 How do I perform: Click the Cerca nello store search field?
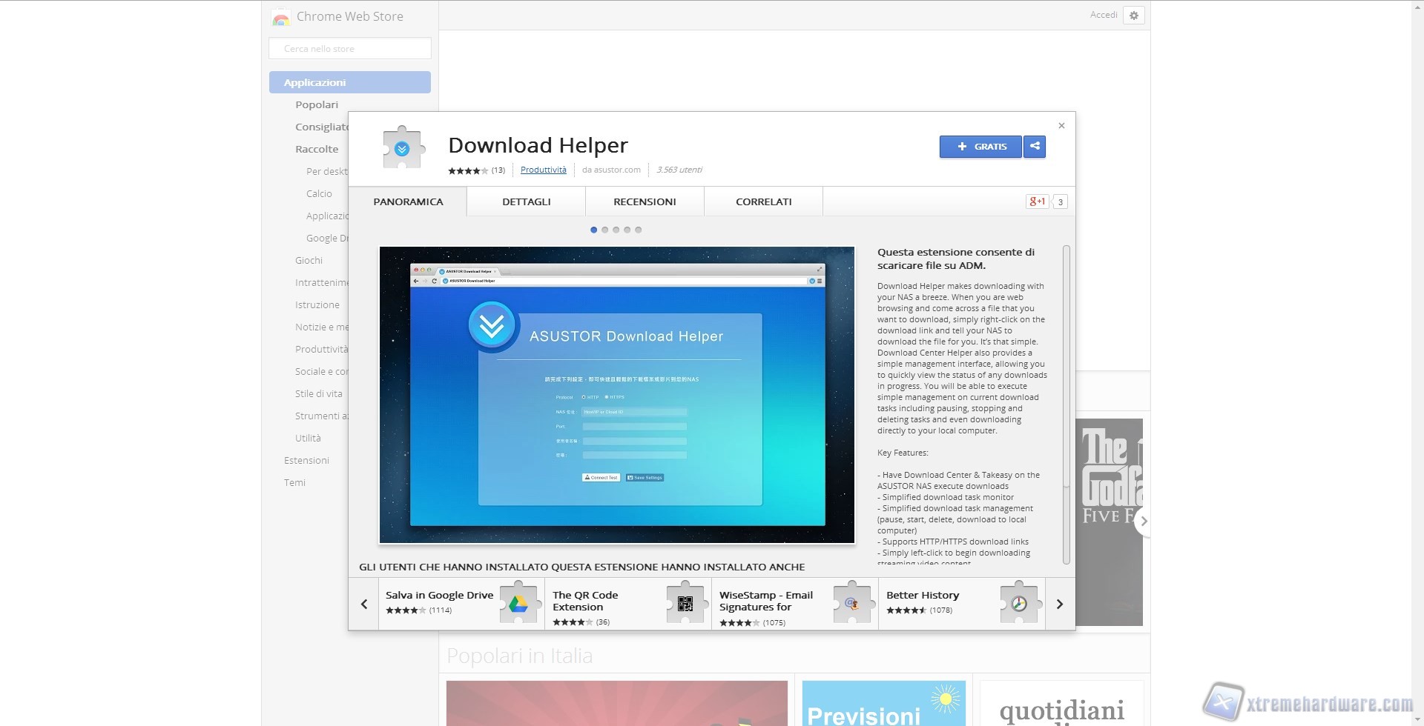[x=350, y=49]
